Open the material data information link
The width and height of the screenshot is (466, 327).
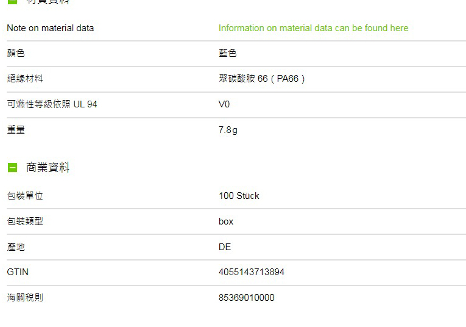click(x=313, y=28)
